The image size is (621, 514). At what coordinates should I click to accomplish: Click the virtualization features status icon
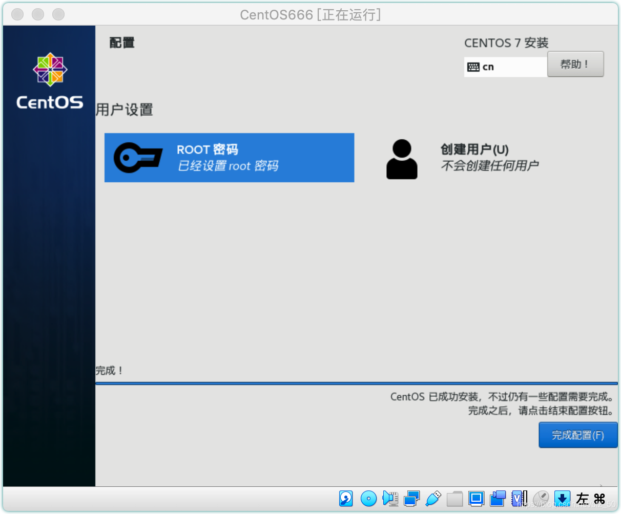pyautogui.click(x=519, y=498)
